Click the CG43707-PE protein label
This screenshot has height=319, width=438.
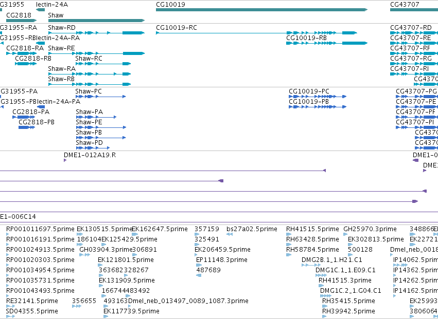[416, 102]
